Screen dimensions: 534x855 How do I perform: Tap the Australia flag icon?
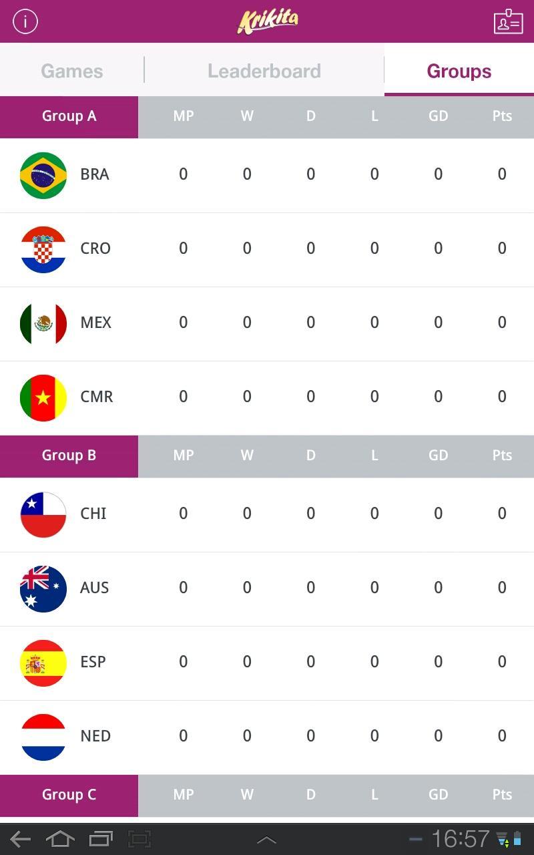(43, 588)
